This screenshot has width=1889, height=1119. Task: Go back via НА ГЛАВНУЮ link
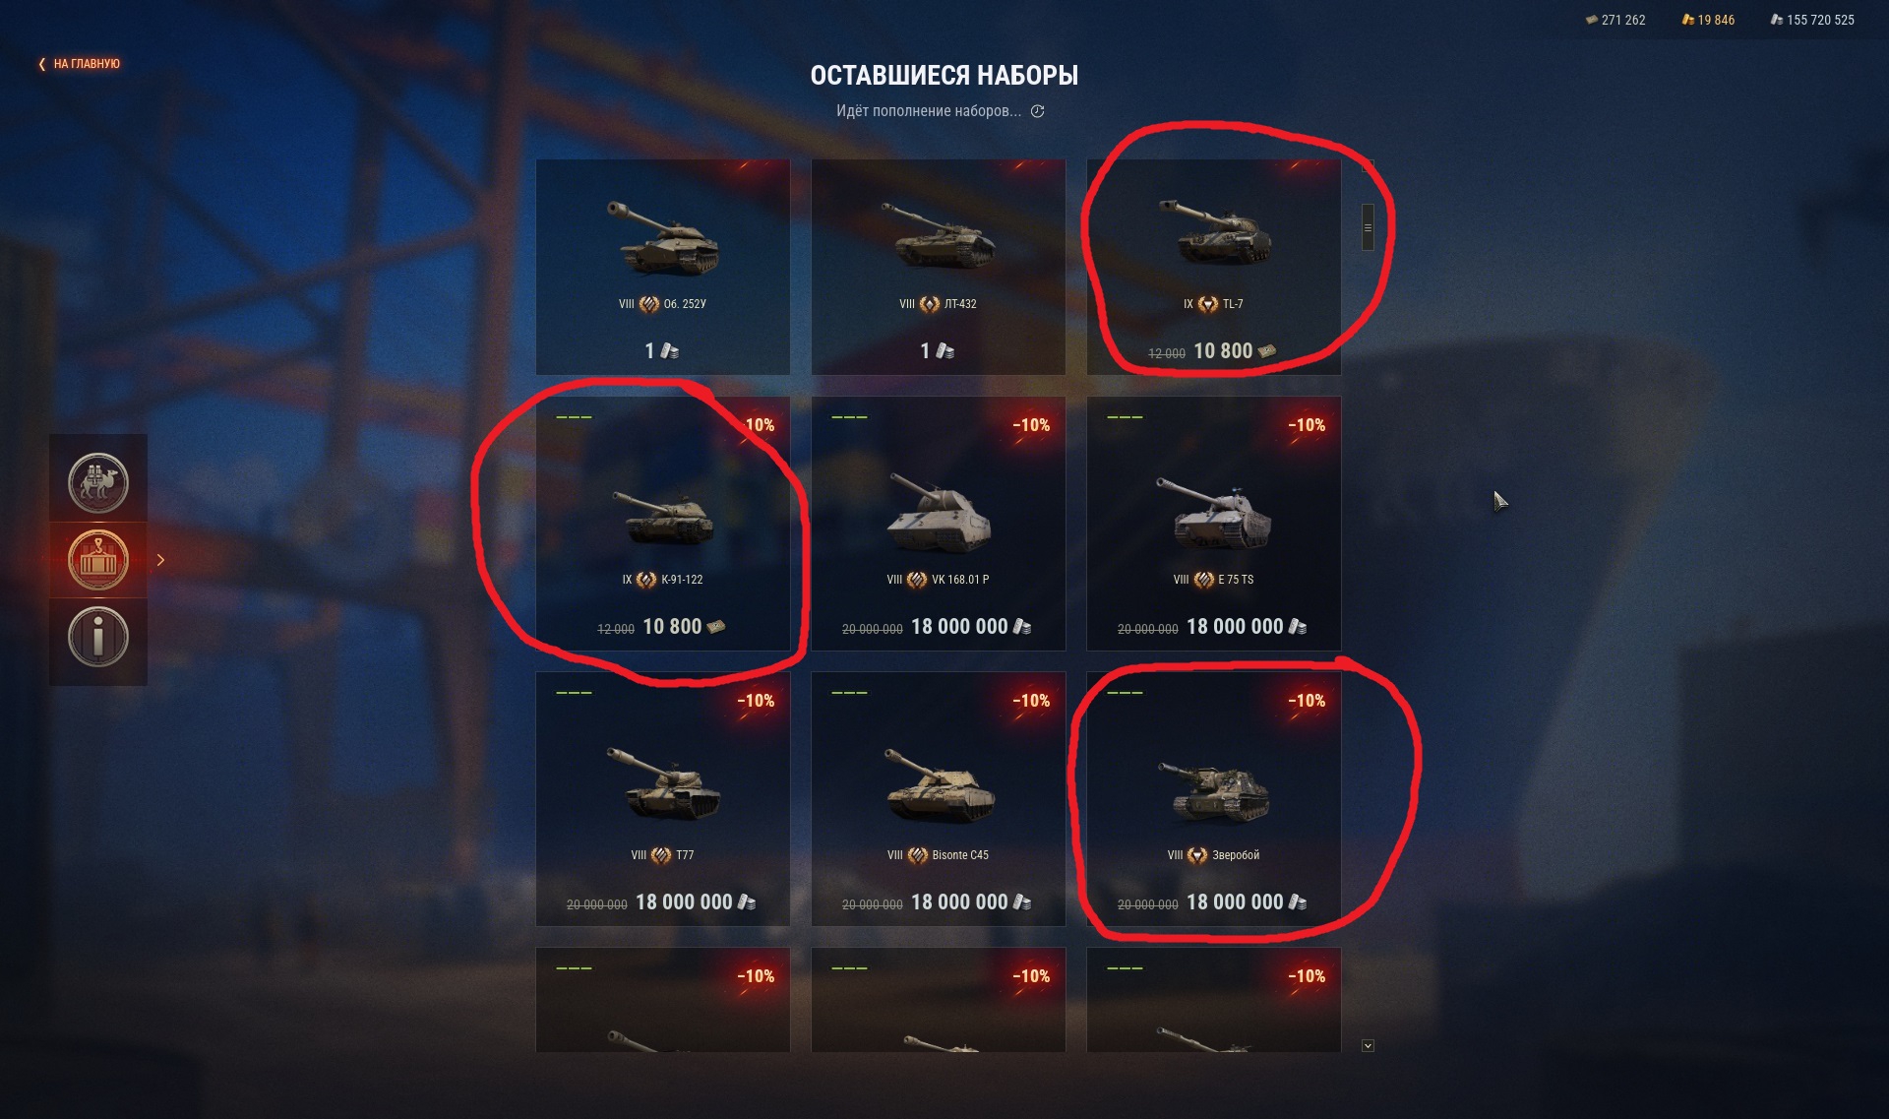(x=79, y=64)
